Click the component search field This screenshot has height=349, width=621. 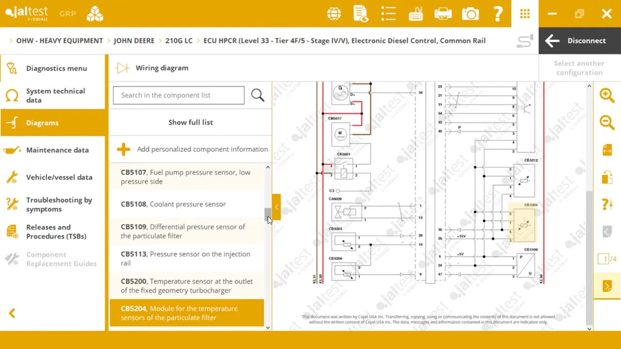[179, 95]
